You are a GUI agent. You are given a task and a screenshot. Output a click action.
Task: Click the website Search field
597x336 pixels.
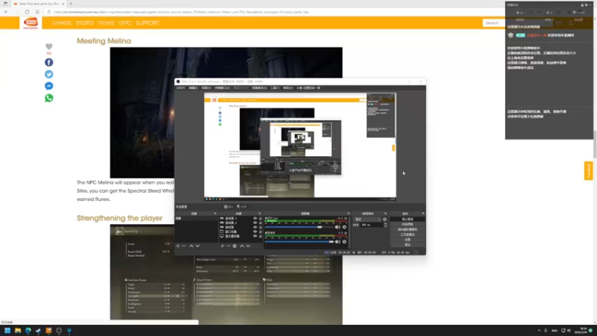[493, 23]
